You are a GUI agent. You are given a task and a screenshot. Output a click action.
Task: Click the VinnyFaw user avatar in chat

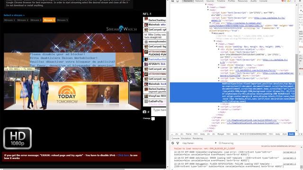click(x=146, y=96)
